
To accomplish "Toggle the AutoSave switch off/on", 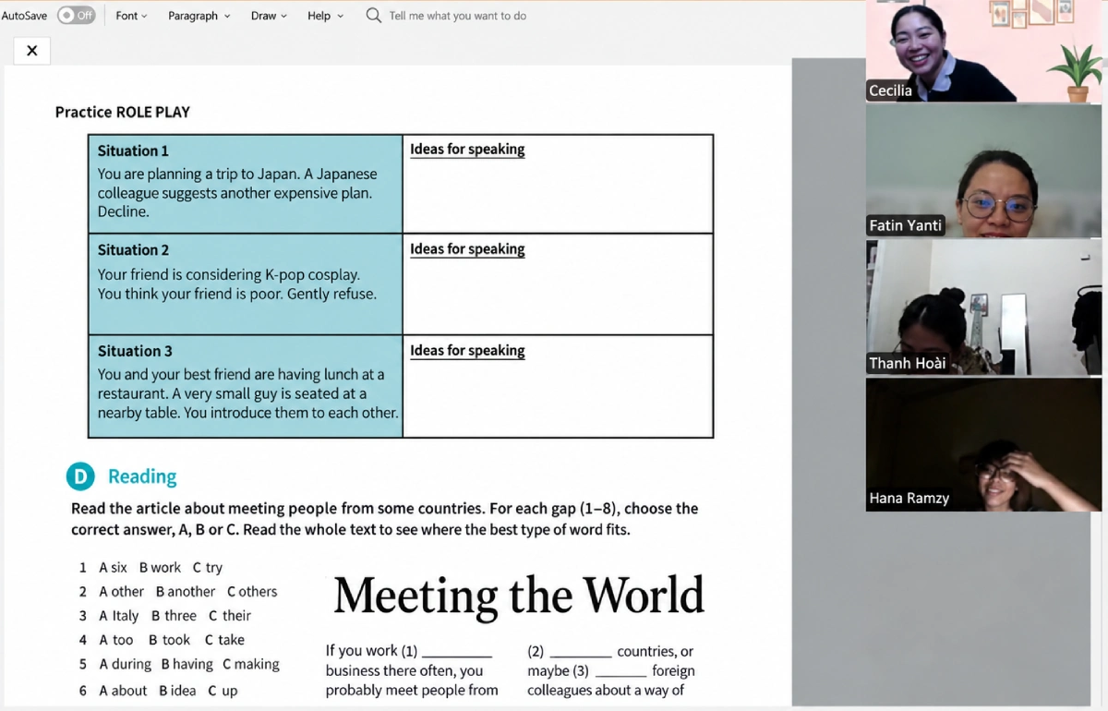I will coord(76,16).
